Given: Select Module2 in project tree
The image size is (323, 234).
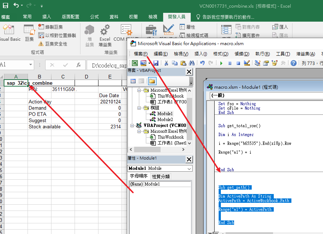Looking at the screenshot, I should [165, 120].
